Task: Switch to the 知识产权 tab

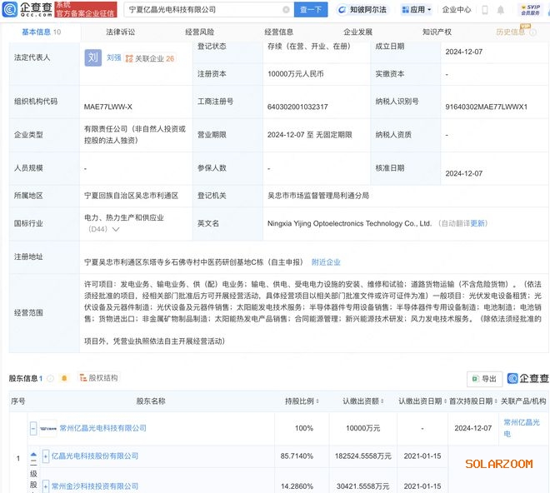Action: pos(437,32)
